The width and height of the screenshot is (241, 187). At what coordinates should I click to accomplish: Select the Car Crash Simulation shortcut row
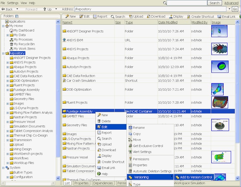point(148,81)
